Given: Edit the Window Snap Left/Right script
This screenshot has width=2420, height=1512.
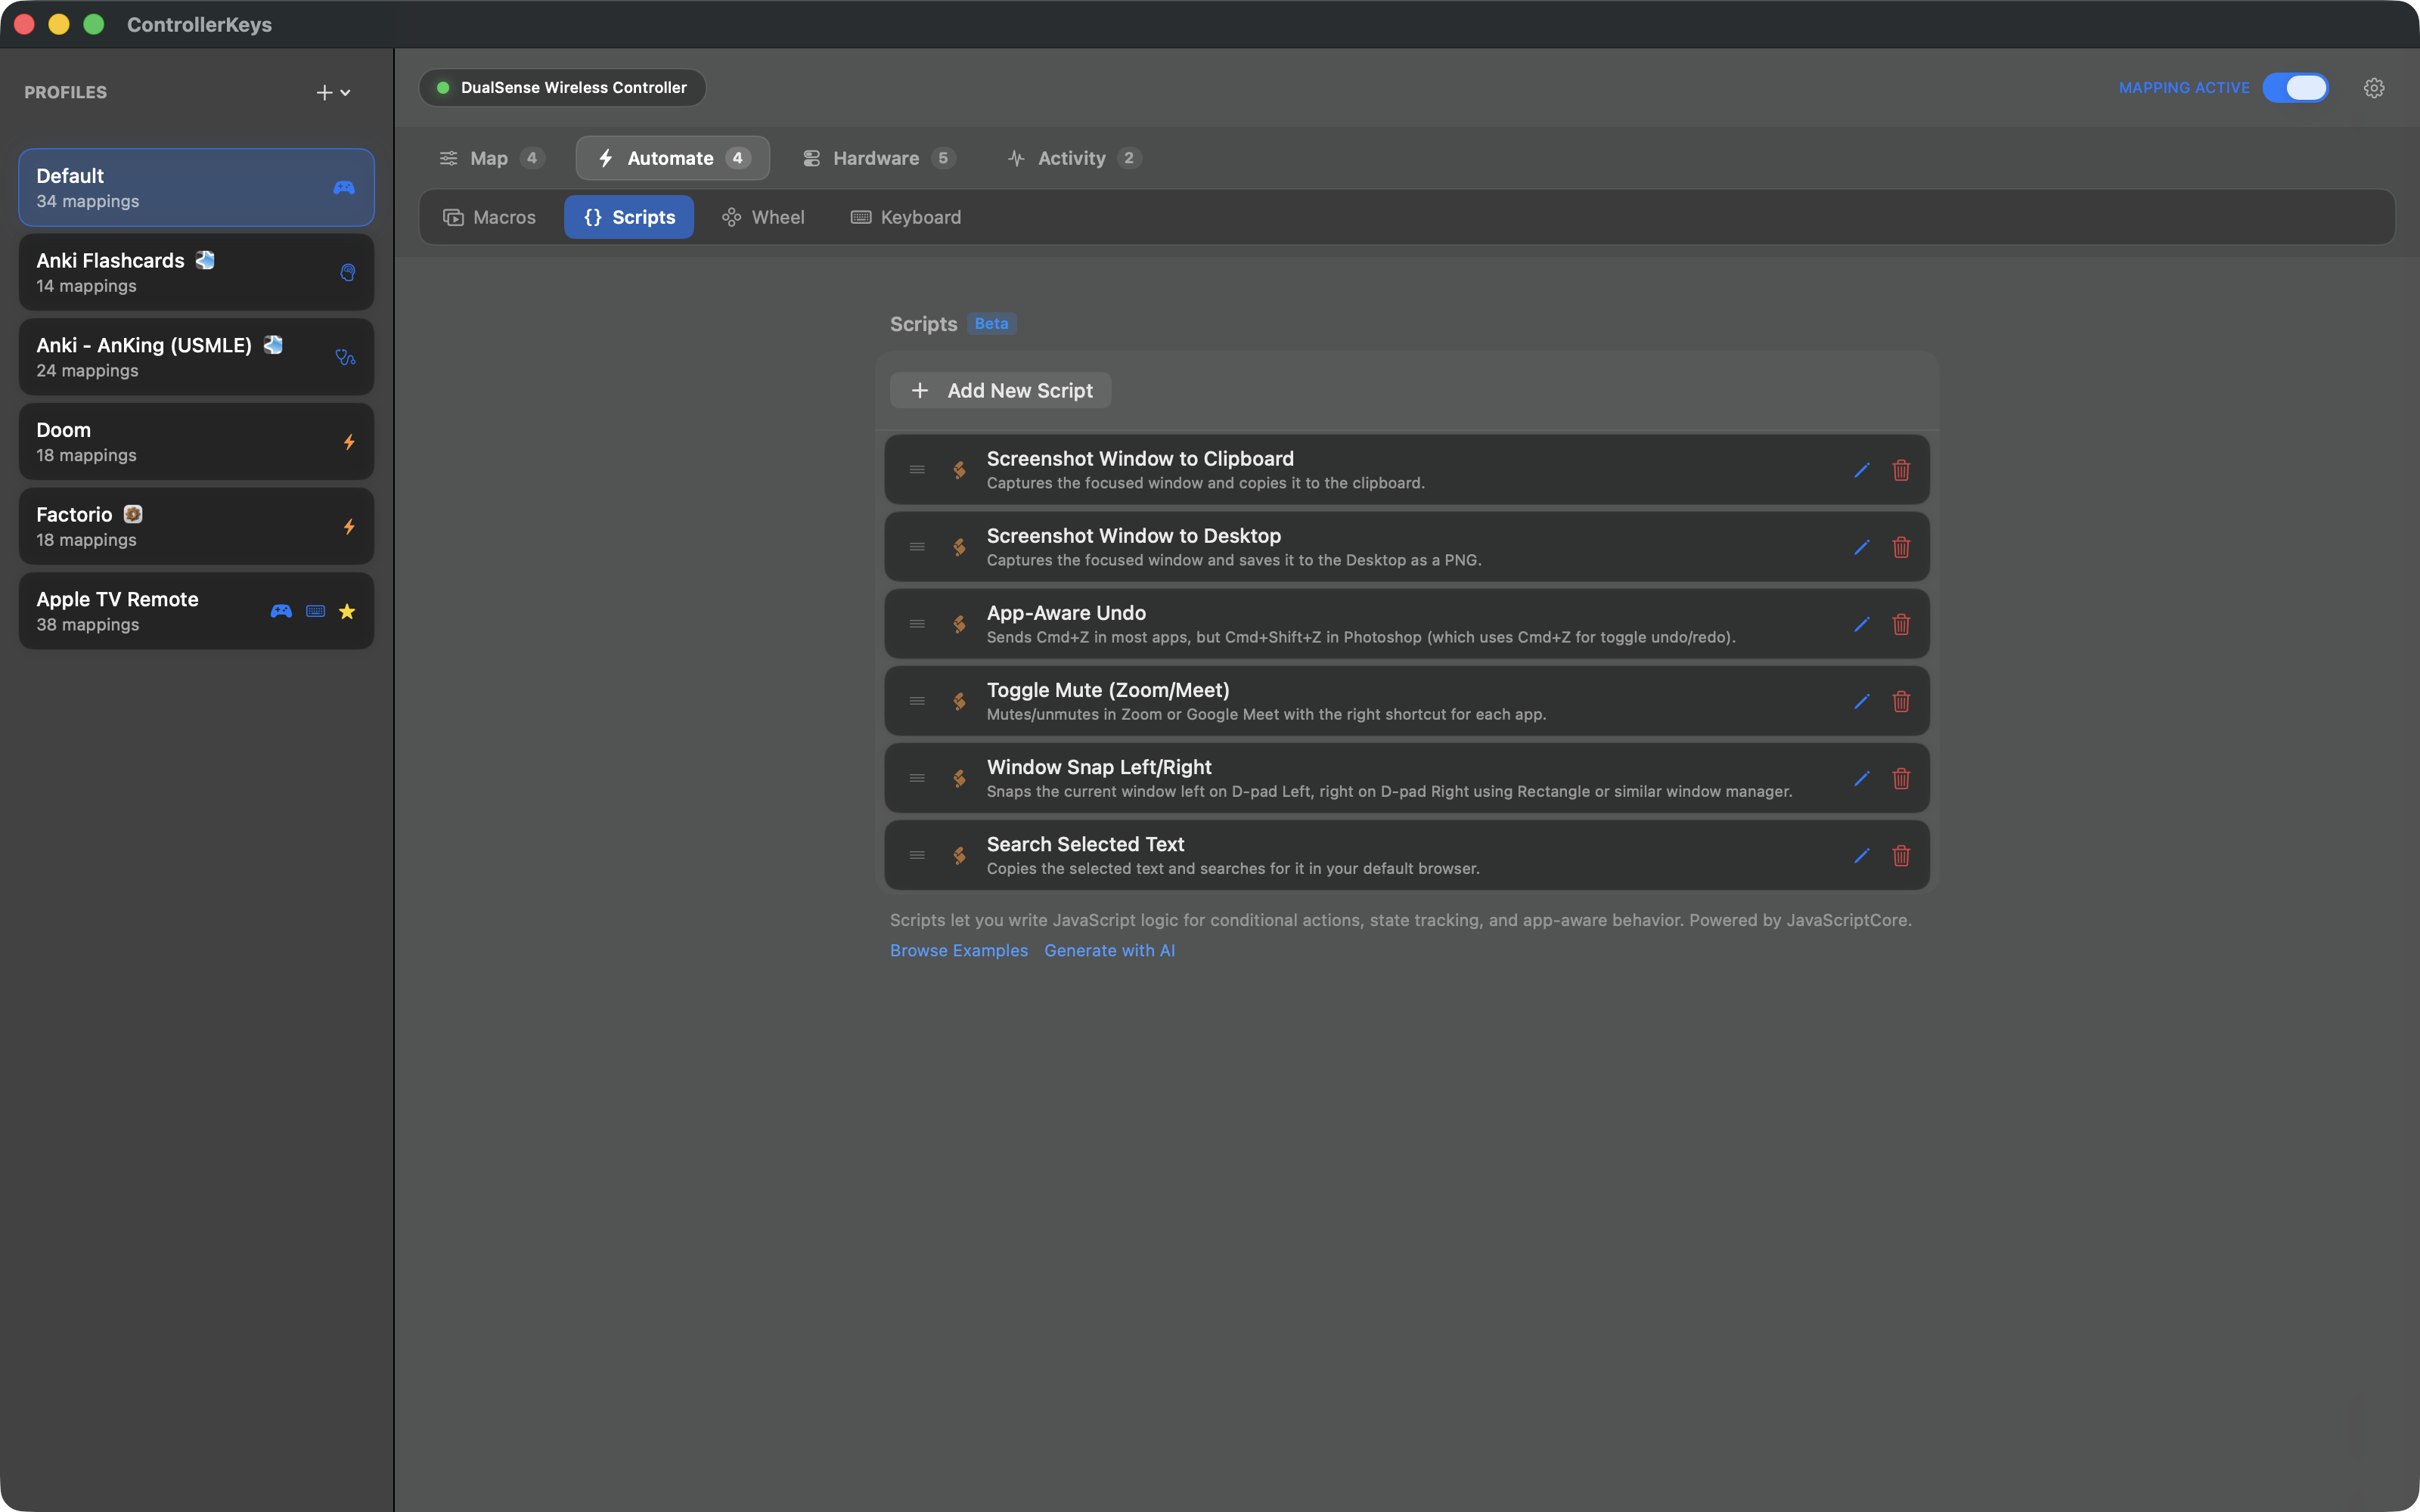Looking at the screenshot, I should tap(1861, 778).
